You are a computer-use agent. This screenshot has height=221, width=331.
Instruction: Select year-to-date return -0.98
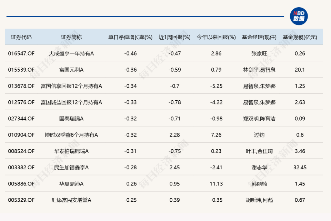point(216,118)
